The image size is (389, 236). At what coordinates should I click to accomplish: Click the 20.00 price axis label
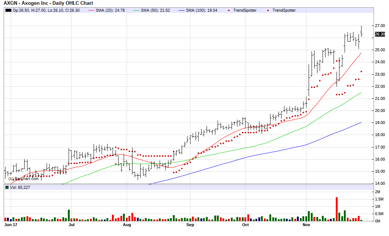tap(380, 110)
